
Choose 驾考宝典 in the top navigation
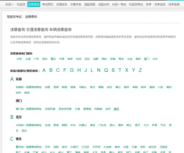pyautogui.click(x=174, y=5)
